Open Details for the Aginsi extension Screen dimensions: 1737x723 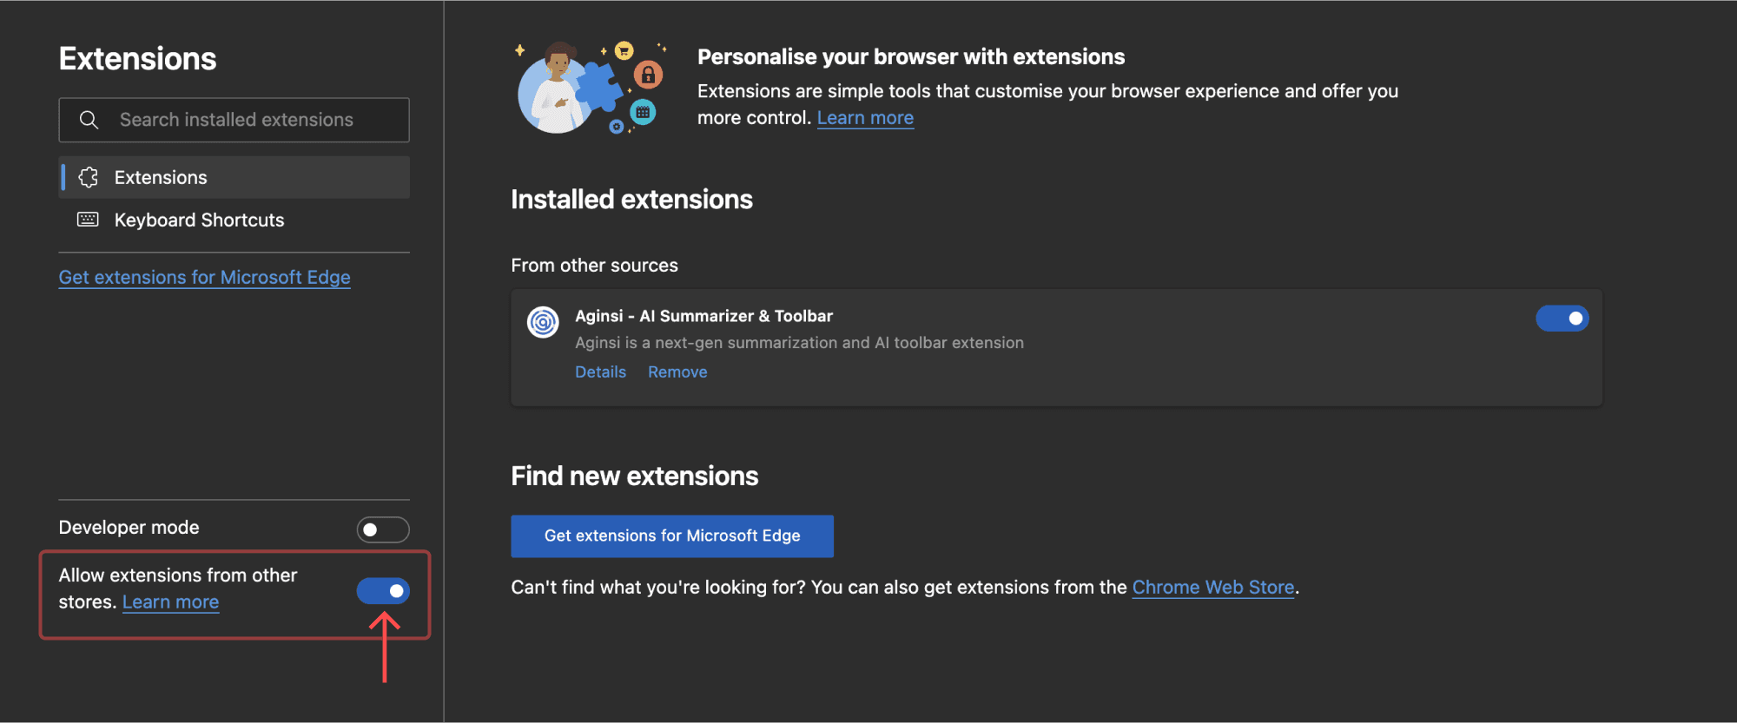pos(600,371)
